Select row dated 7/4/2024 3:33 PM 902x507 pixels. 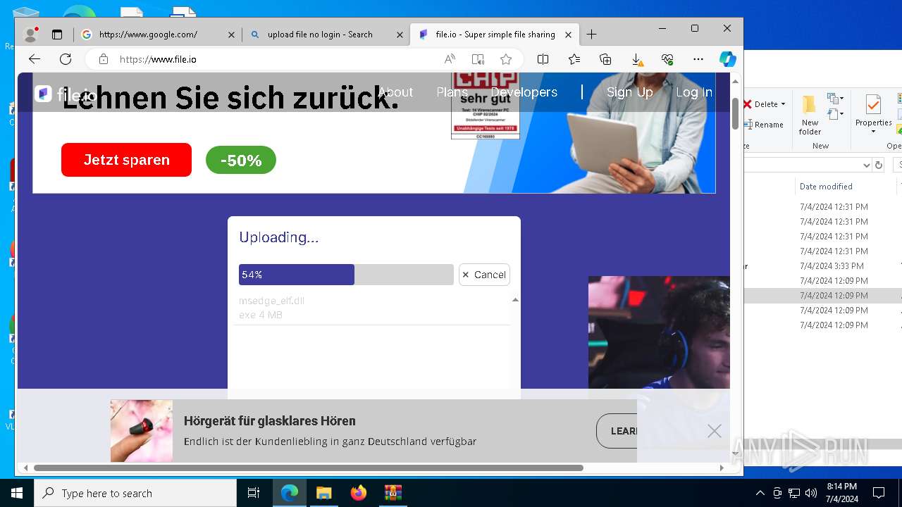pyautogui.click(x=822, y=266)
